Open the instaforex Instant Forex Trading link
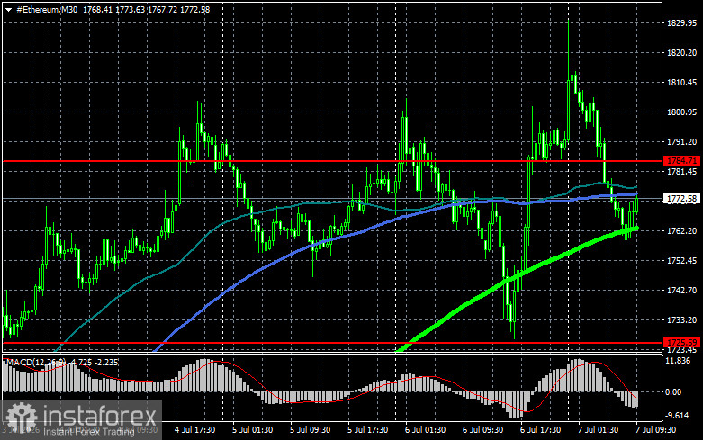Viewport: 703px width, 440px height. [x=89, y=432]
